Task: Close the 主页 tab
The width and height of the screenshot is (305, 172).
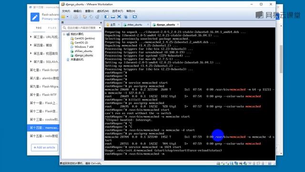Action: [x=119, y=24]
